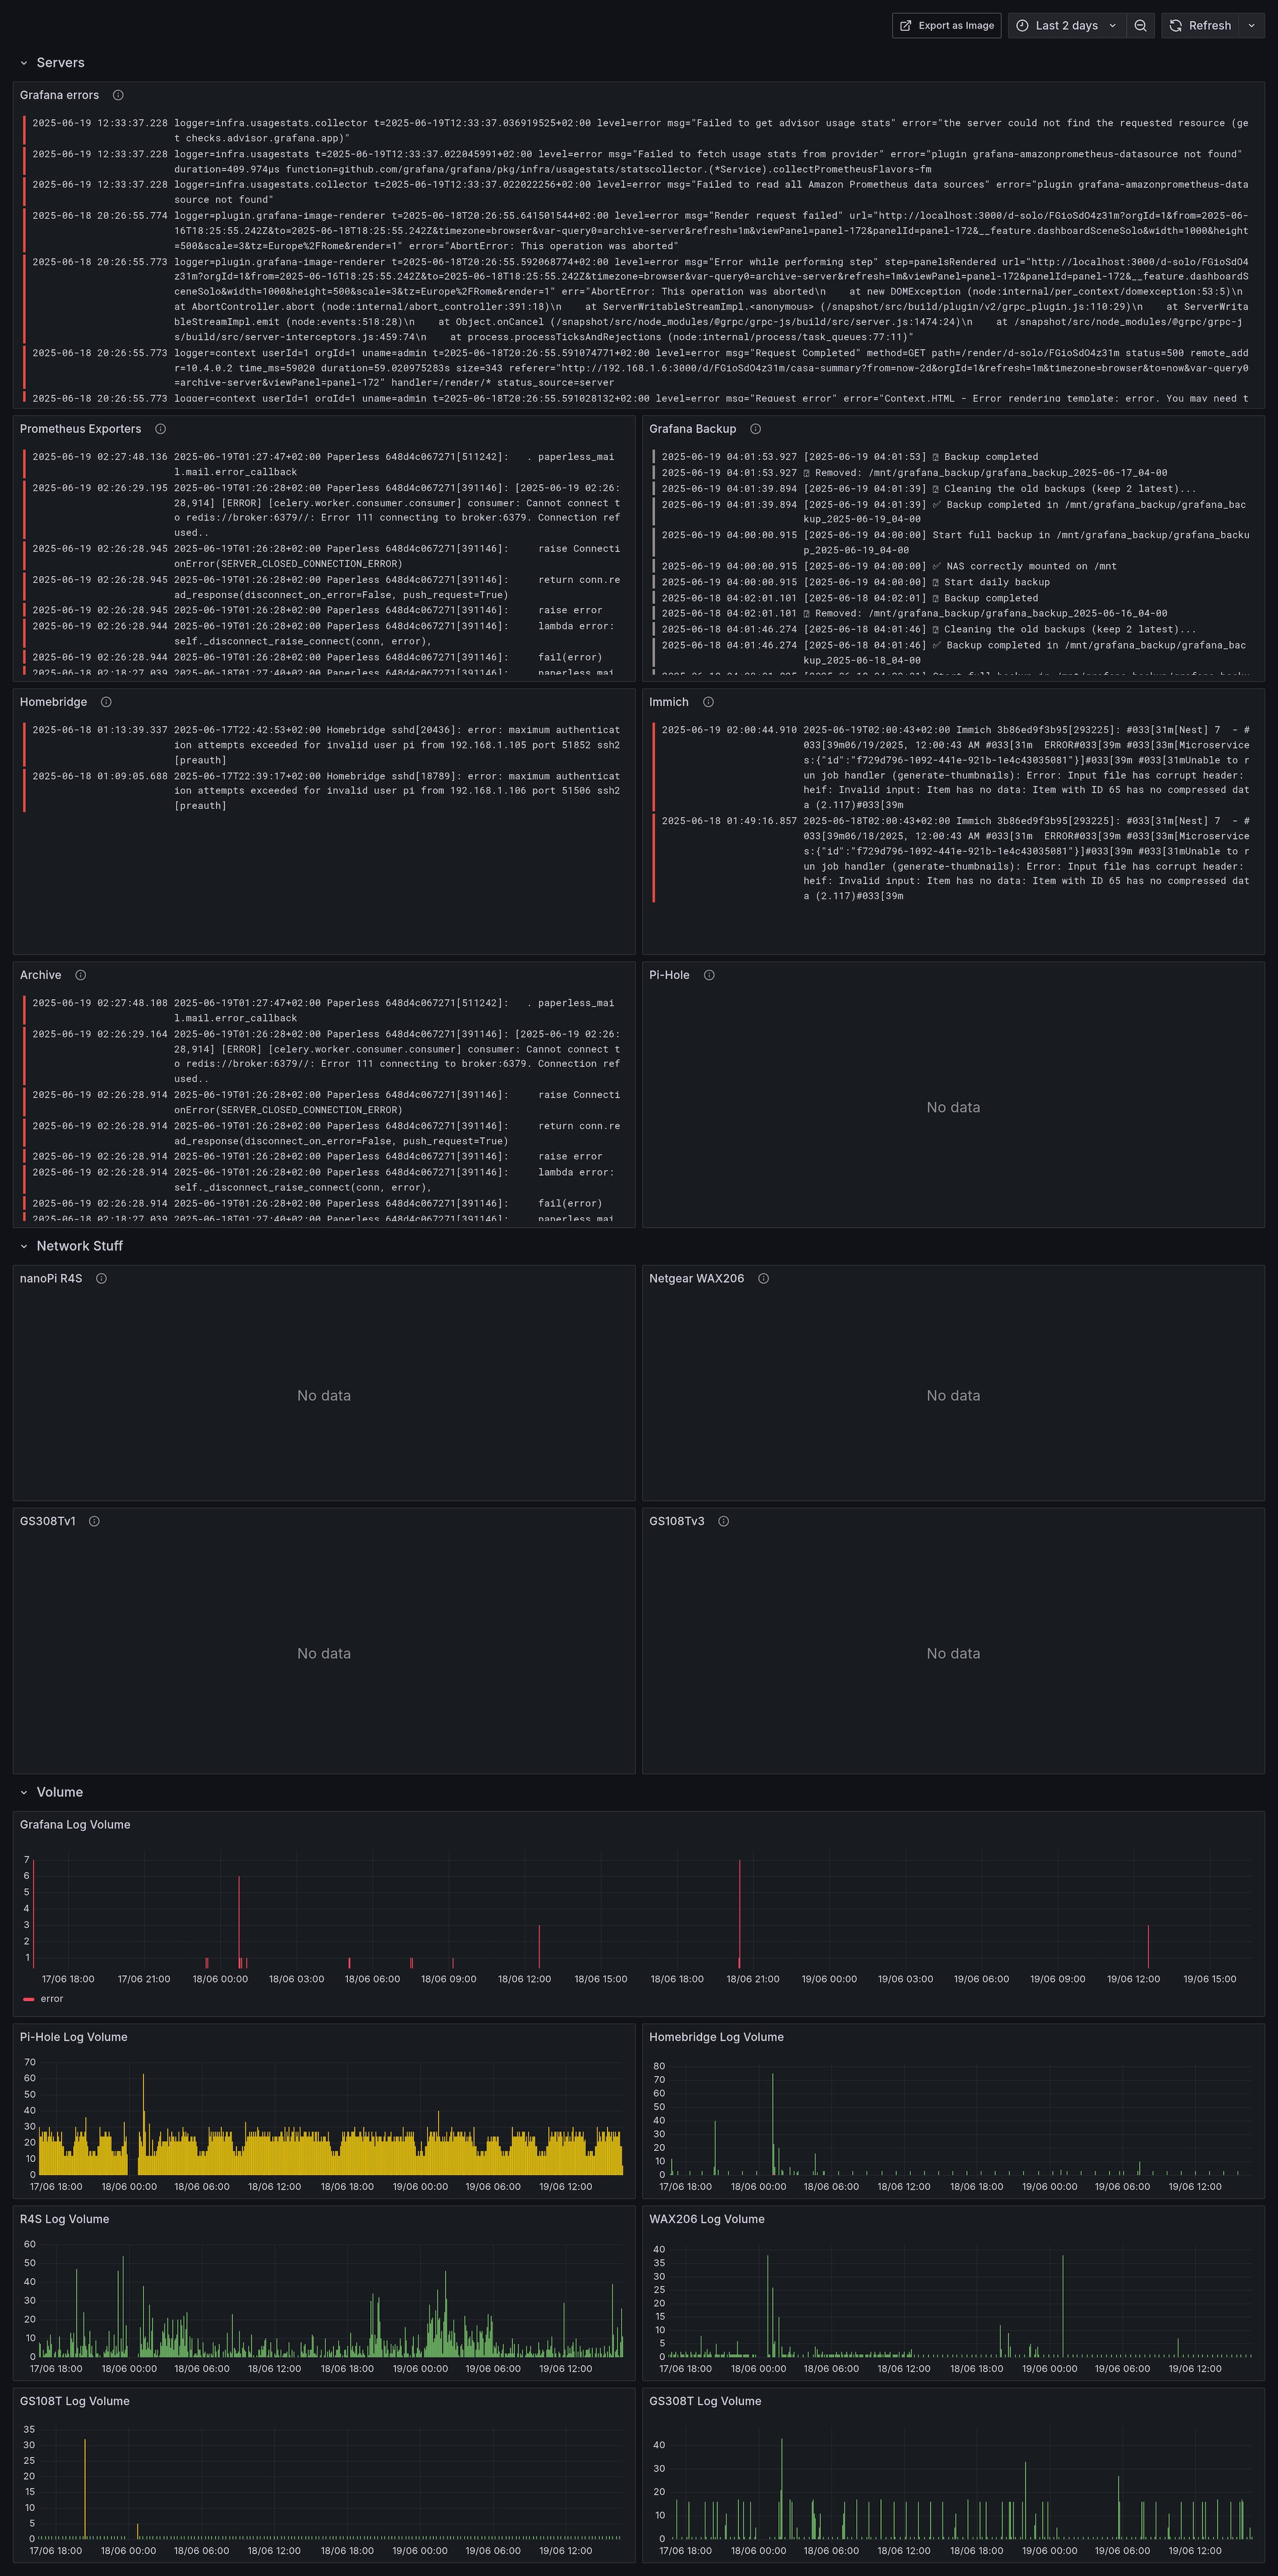Click the WAX206 Log Volume panel title
Screen dimensions: 1278x2576
pos(706,2219)
